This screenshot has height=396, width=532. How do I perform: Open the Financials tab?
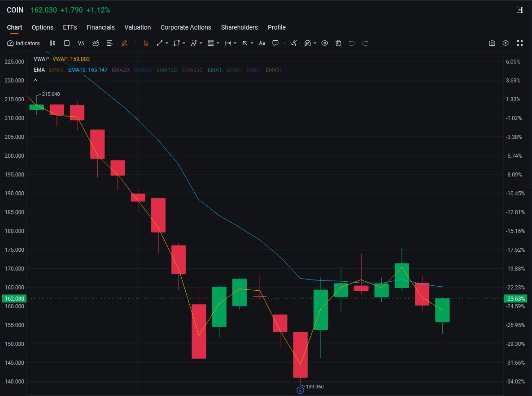click(x=100, y=27)
